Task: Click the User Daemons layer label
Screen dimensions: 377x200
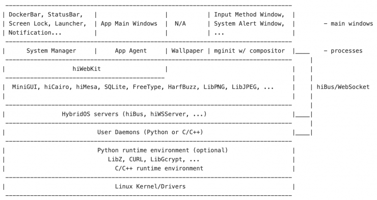Action: coord(150,132)
